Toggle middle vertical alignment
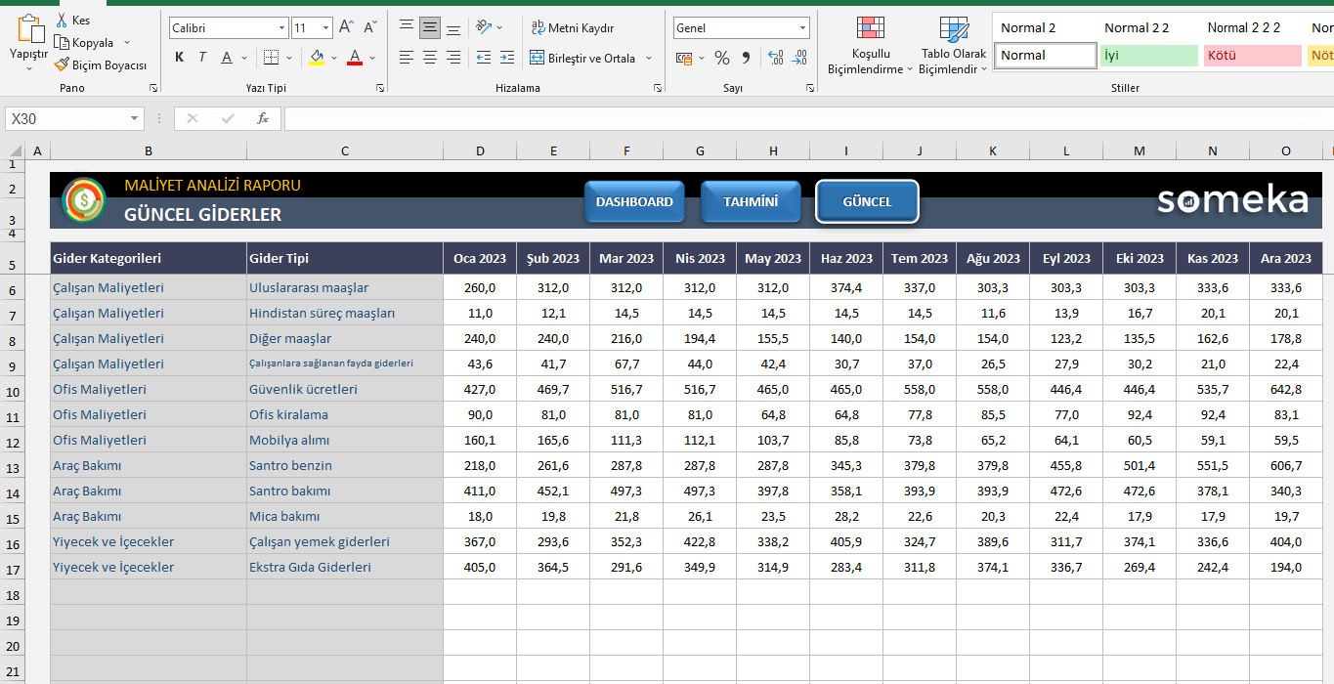The height and width of the screenshot is (684, 1334). (x=430, y=28)
